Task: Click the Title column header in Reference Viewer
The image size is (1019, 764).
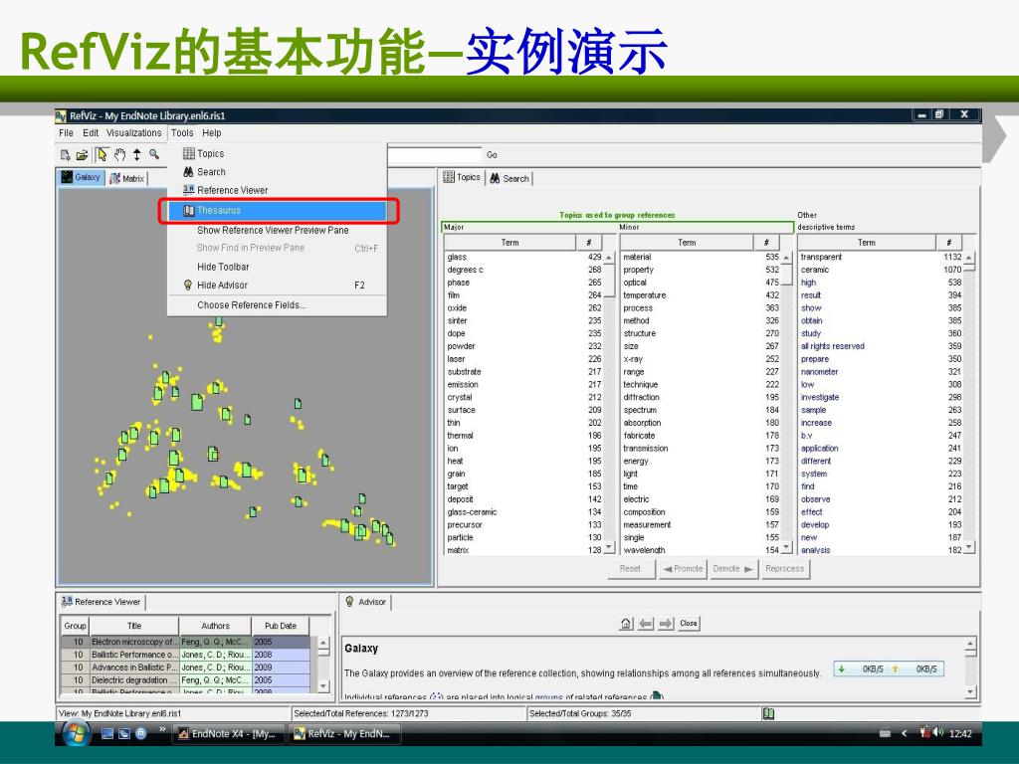Action: point(134,626)
